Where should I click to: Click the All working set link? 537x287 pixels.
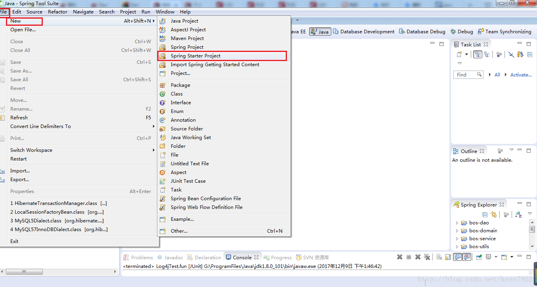pos(497,75)
